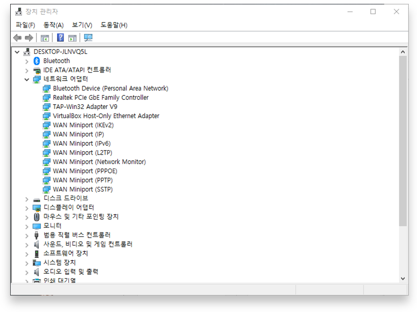Screen dimensions: 417x312
Task: Minimize the 장치 관리자 window
Action: tap(350, 12)
